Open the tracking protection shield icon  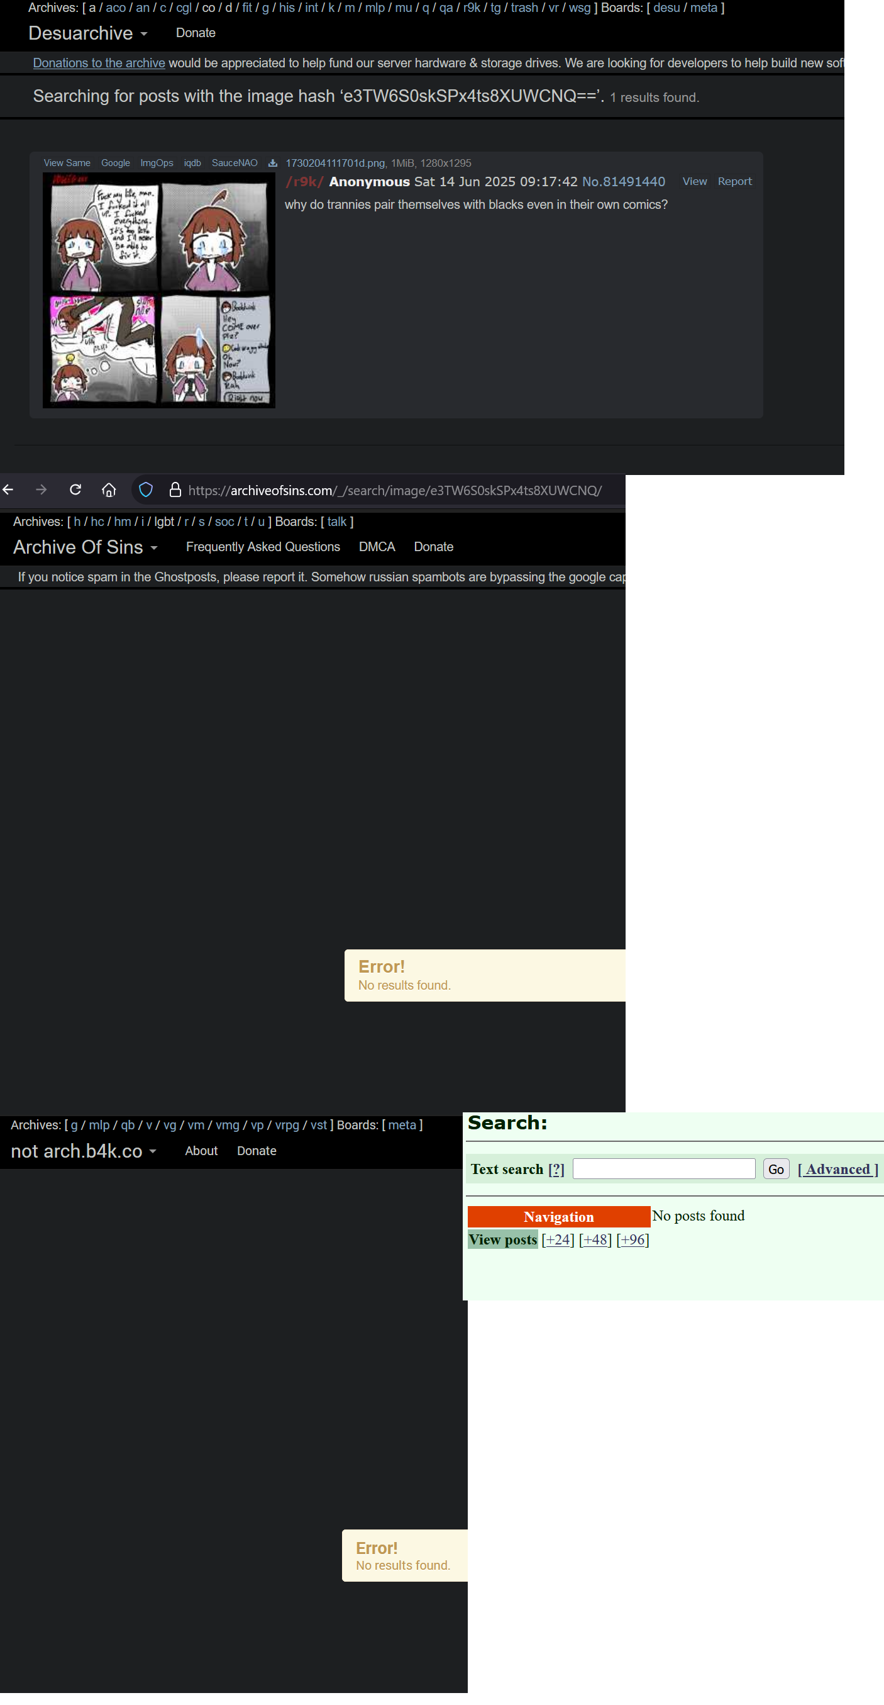point(146,489)
